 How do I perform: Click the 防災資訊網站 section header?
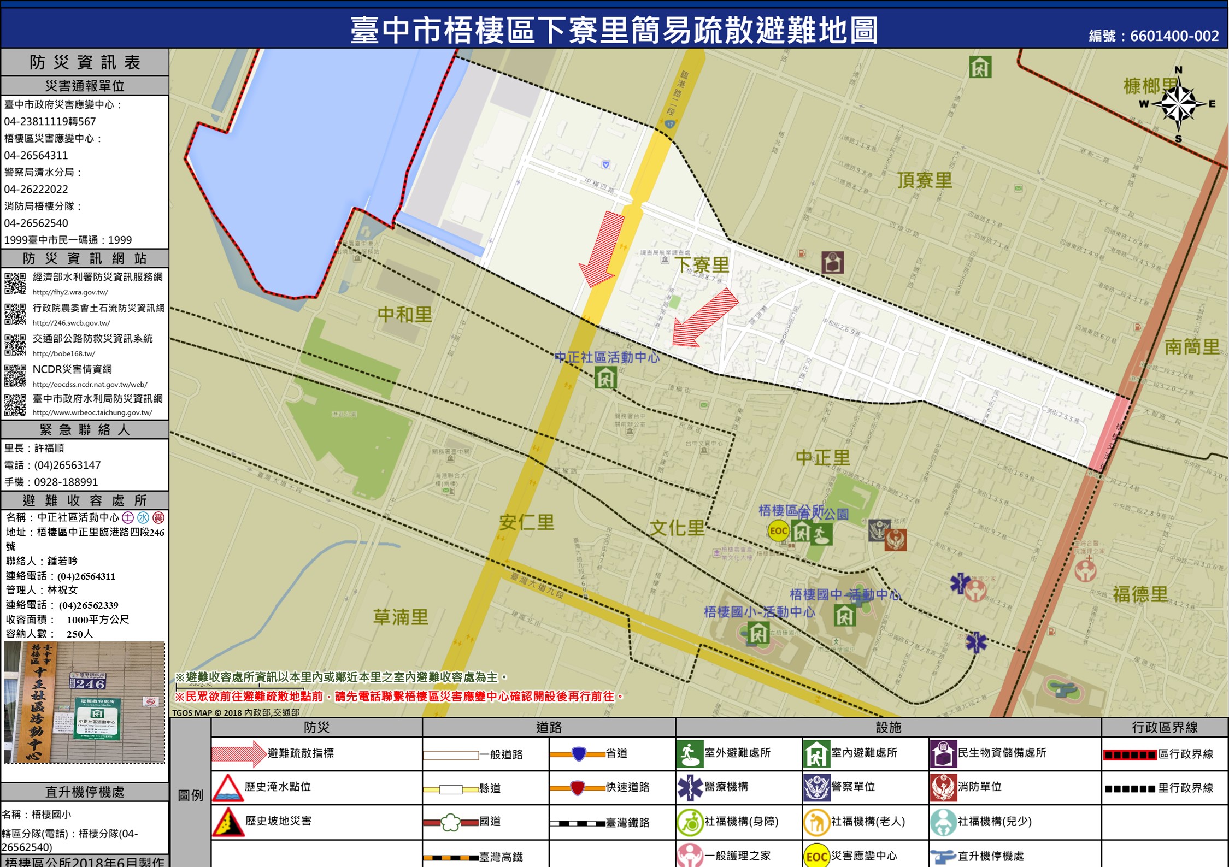pyautogui.click(x=85, y=258)
